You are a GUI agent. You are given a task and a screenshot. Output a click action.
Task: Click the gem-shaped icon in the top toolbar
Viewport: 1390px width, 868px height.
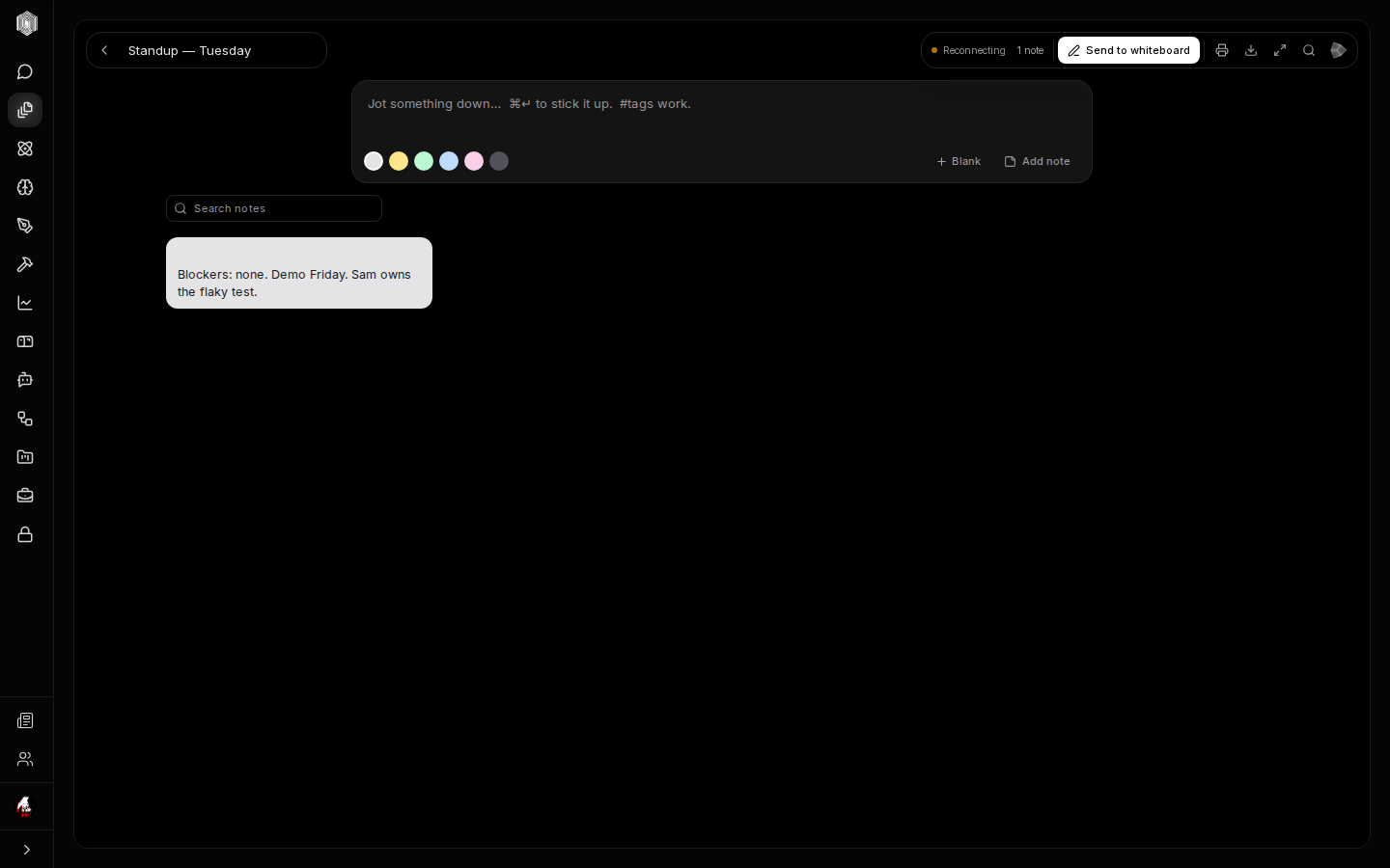pyautogui.click(x=1338, y=50)
